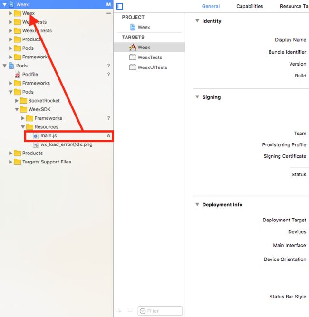Viewport: 309px width, 317px height.
Task: Click the Bundle Identifier label
Action: point(287,52)
